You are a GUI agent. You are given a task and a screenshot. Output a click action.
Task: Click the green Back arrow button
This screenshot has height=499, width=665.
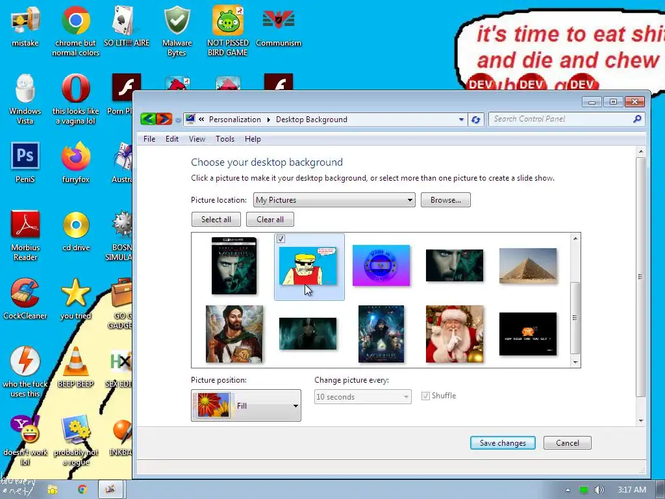pyautogui.click(x=148, y=120)
